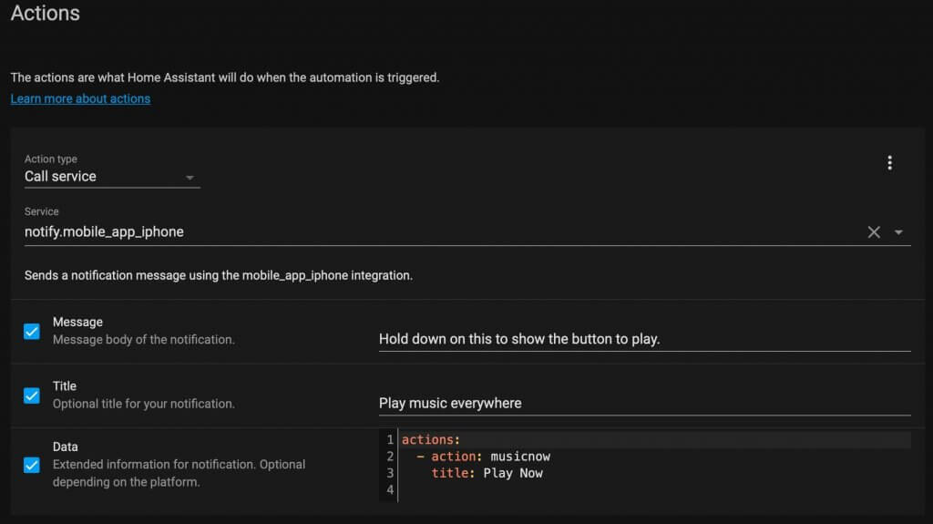Place cursor on the actions: line in YAML editor
Viewport: 933px width, 524px height.
click(654, 439)
